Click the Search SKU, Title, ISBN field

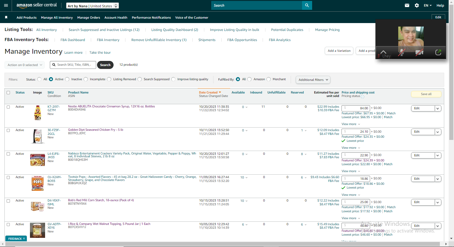pyautogui.click(x=73, y=65)
